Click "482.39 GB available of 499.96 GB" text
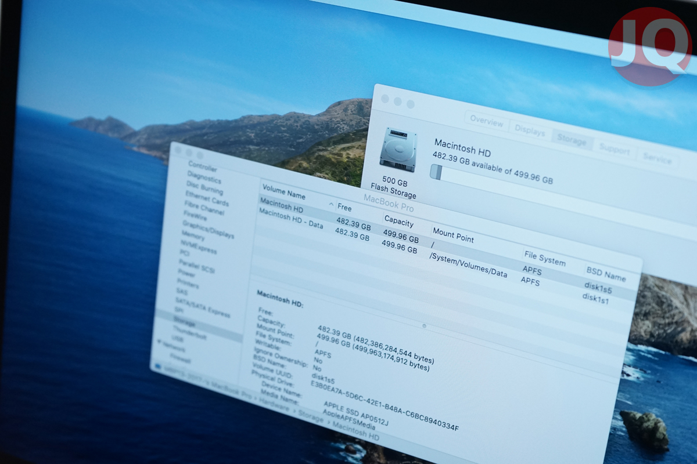Screen dimensions: 697x464 click(493, 168)
